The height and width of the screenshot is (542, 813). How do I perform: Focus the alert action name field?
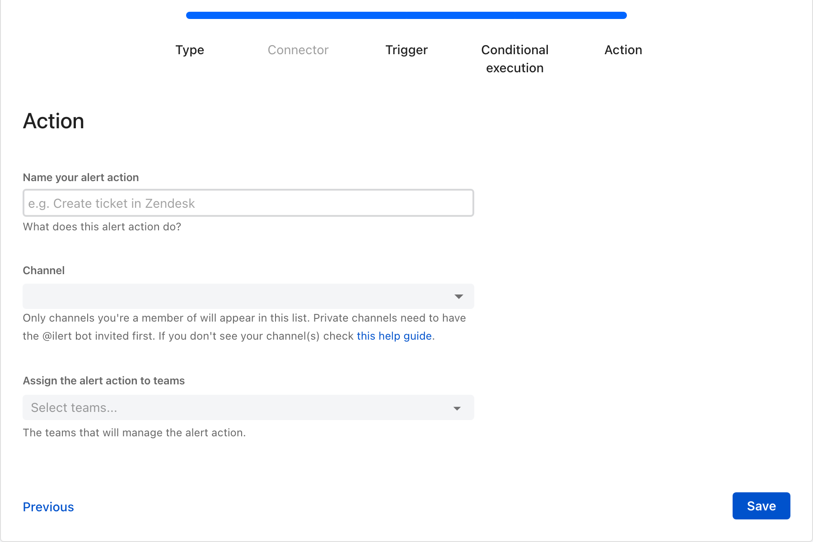pos(248,203)
